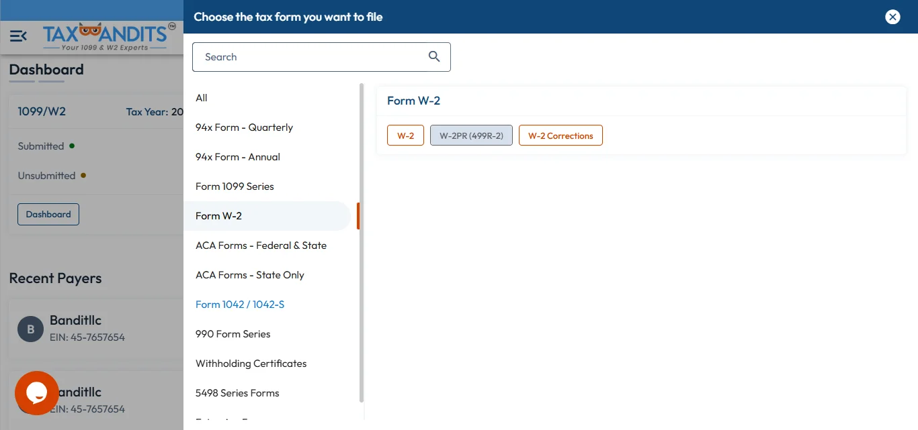Screen dimensions: 918x430
Task: Click the second Banditllc avatar circle
Action: click(x=30, y=400)
